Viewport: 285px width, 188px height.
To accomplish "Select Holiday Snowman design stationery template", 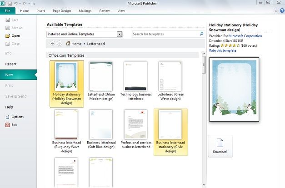I will tap(67, 84).
